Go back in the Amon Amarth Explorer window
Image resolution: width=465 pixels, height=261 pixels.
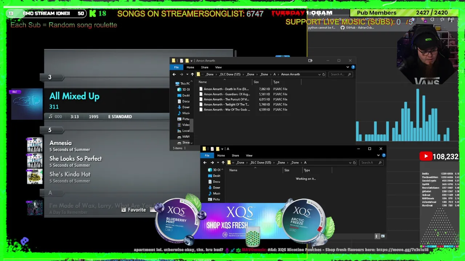point(174,74)
